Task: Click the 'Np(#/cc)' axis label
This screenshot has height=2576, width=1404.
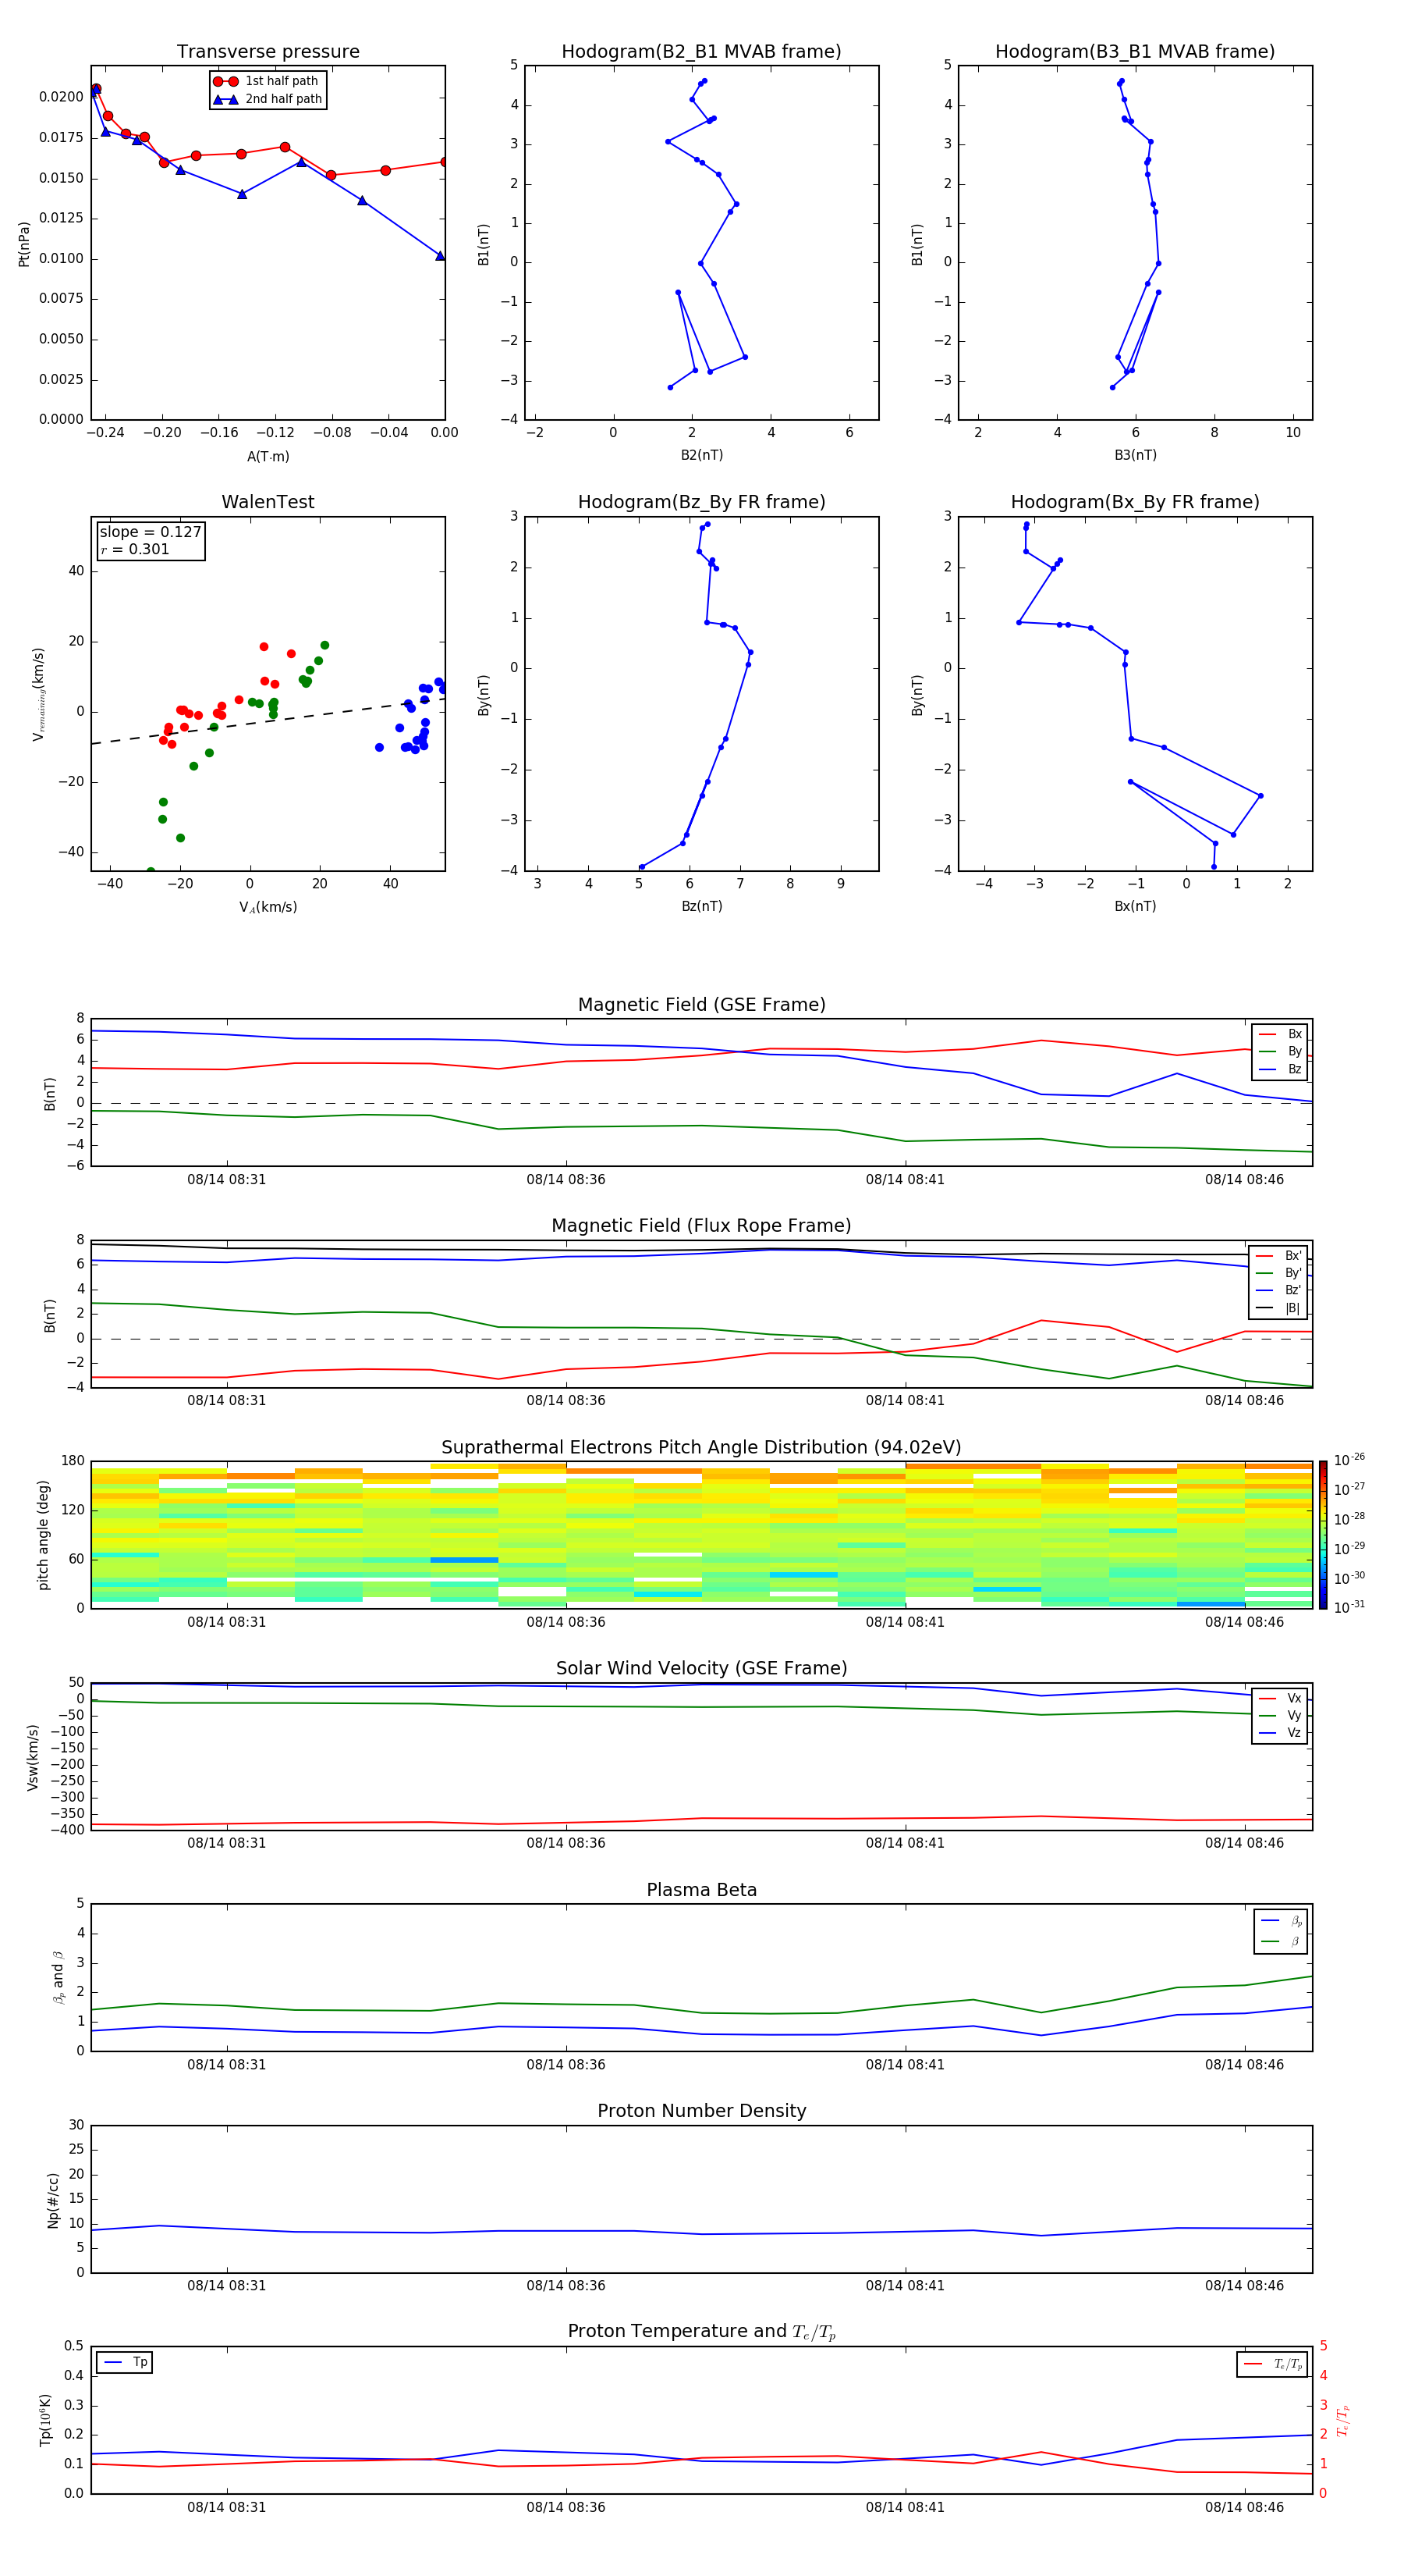Action: tap(53, 2199)
